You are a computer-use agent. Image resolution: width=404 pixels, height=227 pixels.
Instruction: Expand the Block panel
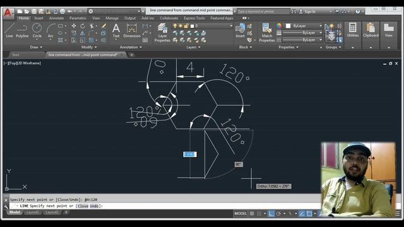246,47
